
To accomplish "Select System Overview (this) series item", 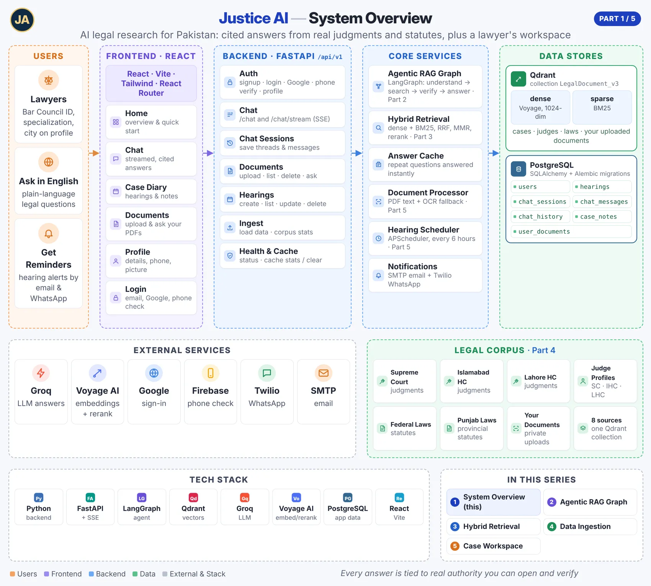I will click(493, 502).
